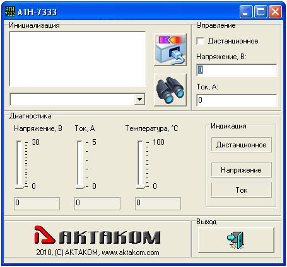287x267 pixels.
Task: Open the device selection dropdown arrow
Action: (x=139, y=99)
